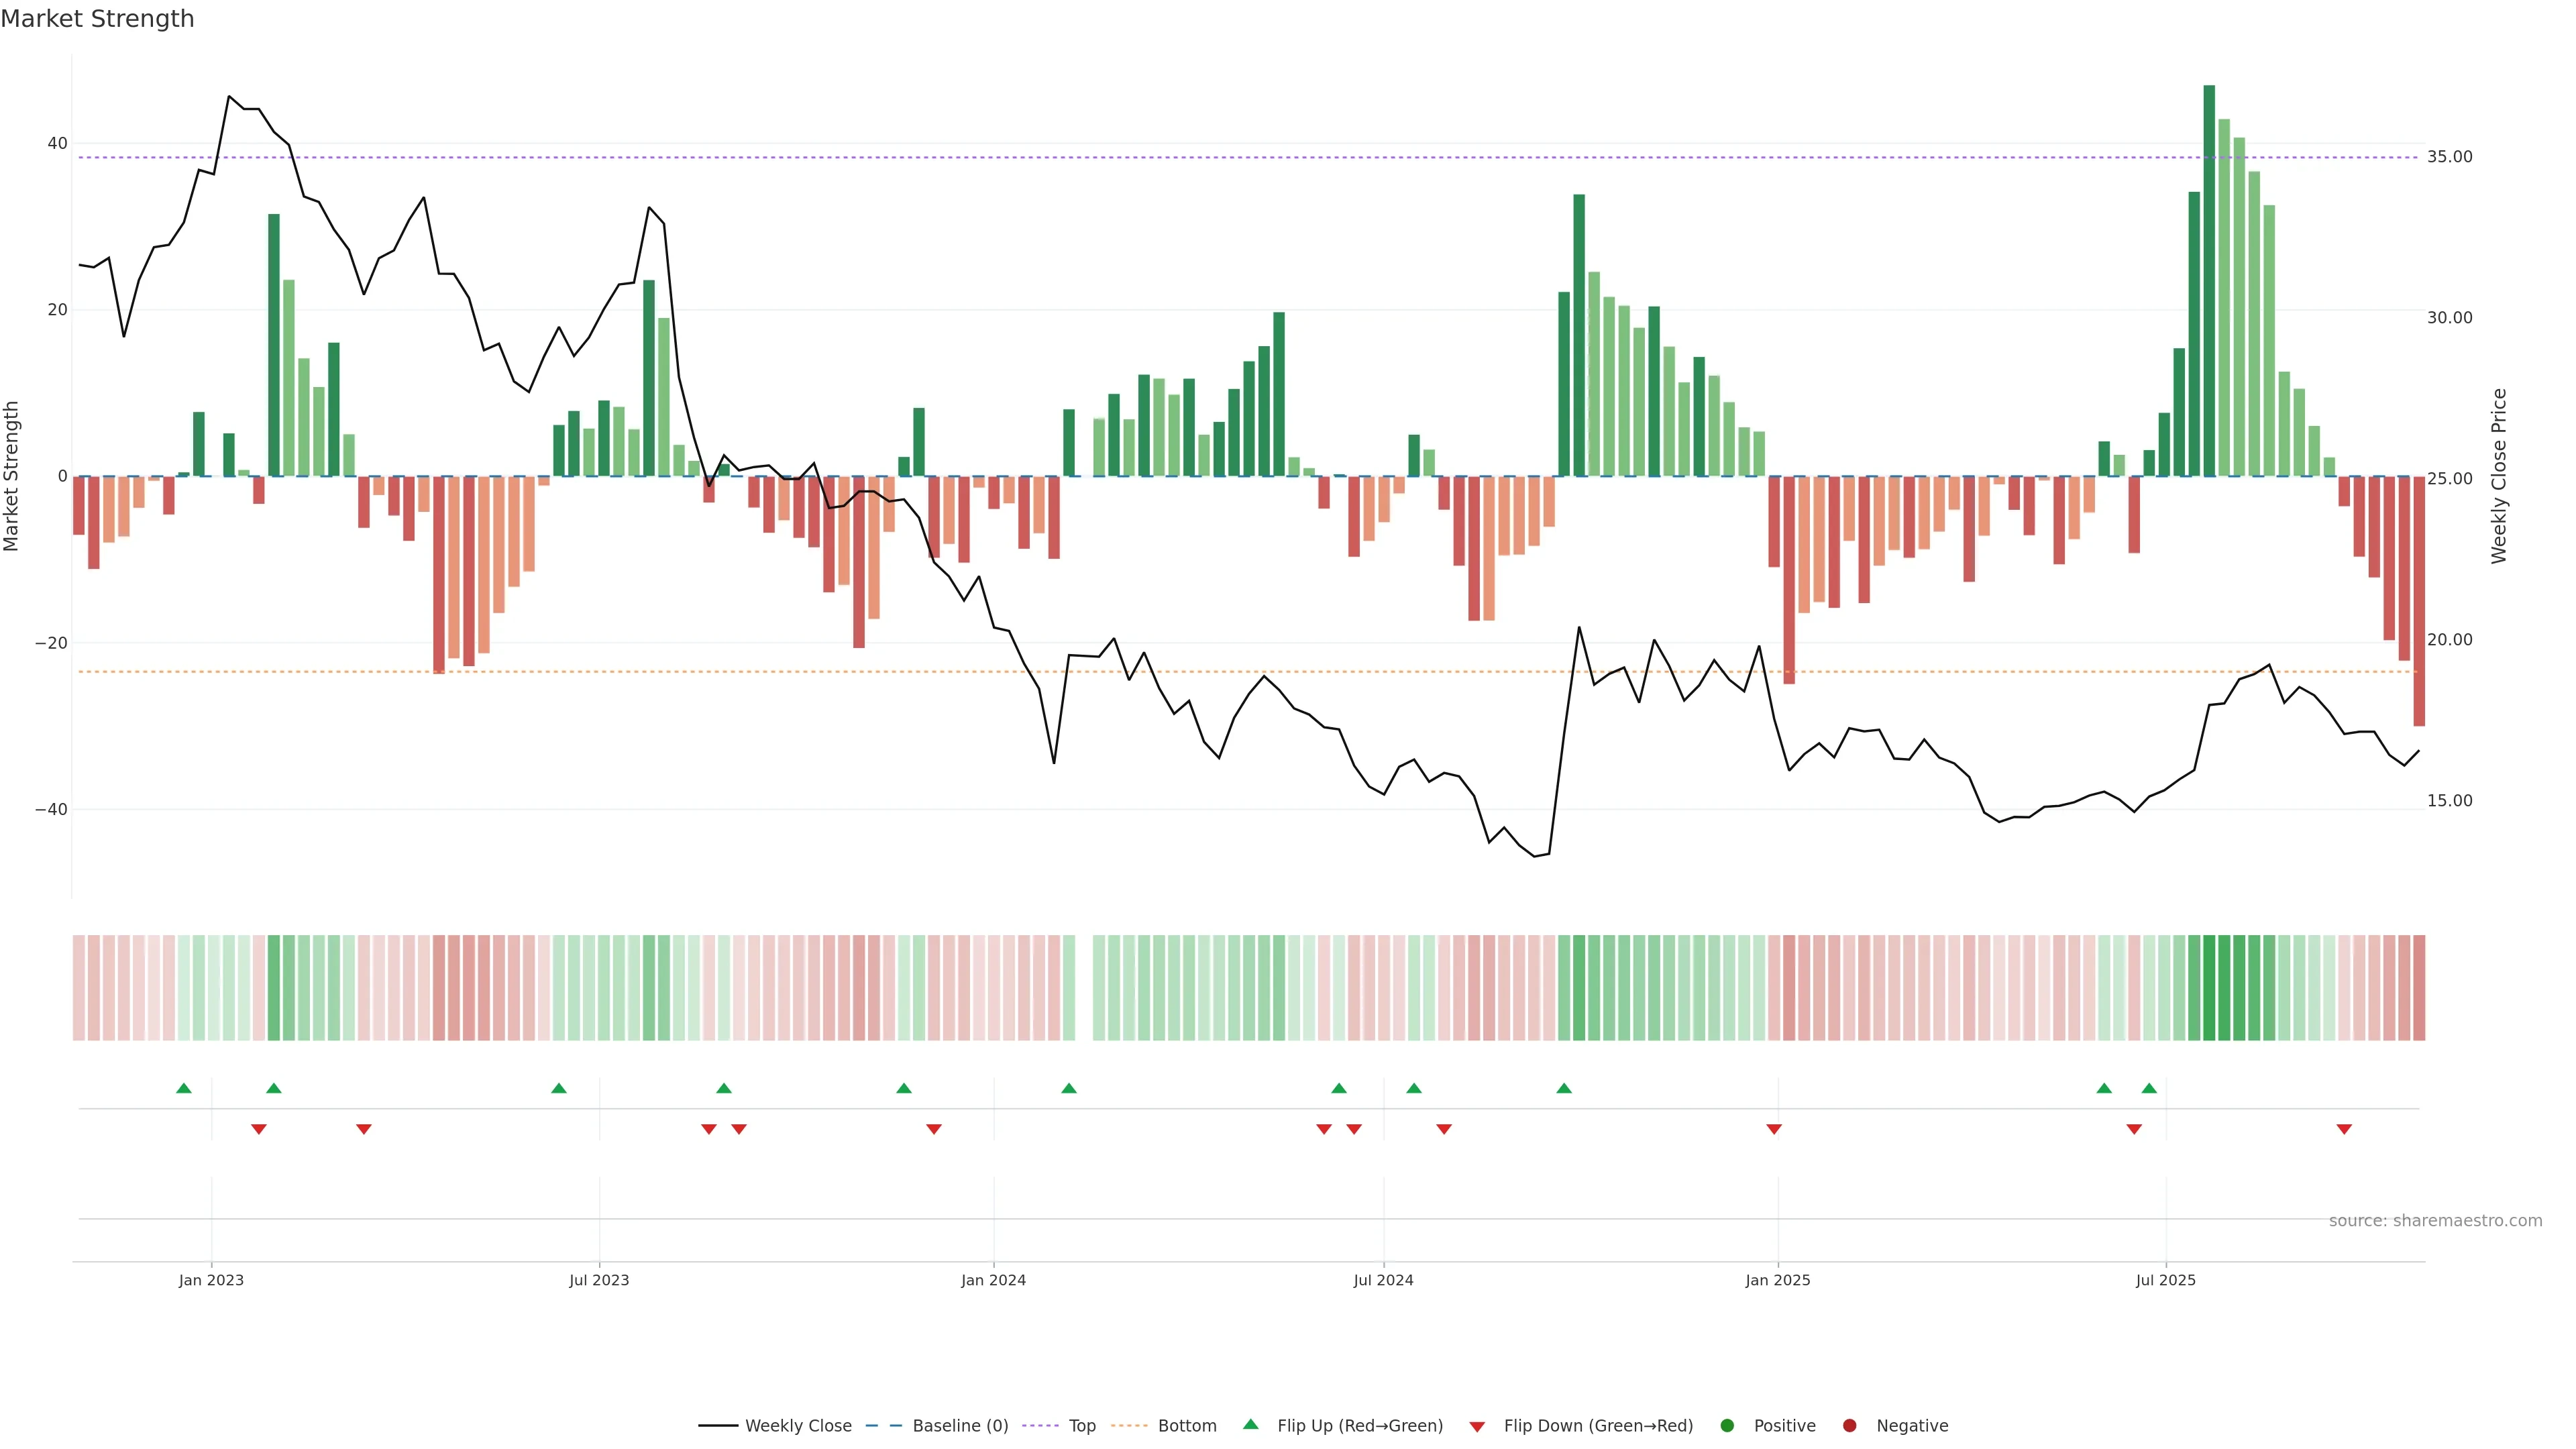The height and width of the screenshot is (1449, 2576).
Task: Click red Flip Down triangle legend icon
Action: pyautogui.click(x=1477, y=1427)
